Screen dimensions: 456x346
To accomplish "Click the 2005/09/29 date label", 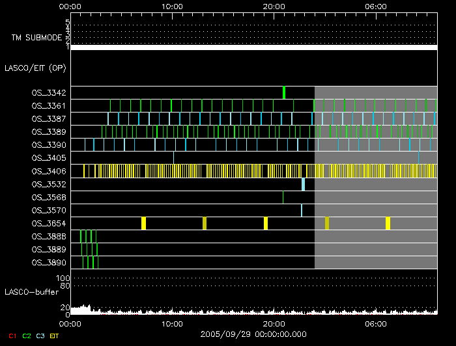I will (x=253, y=334).
